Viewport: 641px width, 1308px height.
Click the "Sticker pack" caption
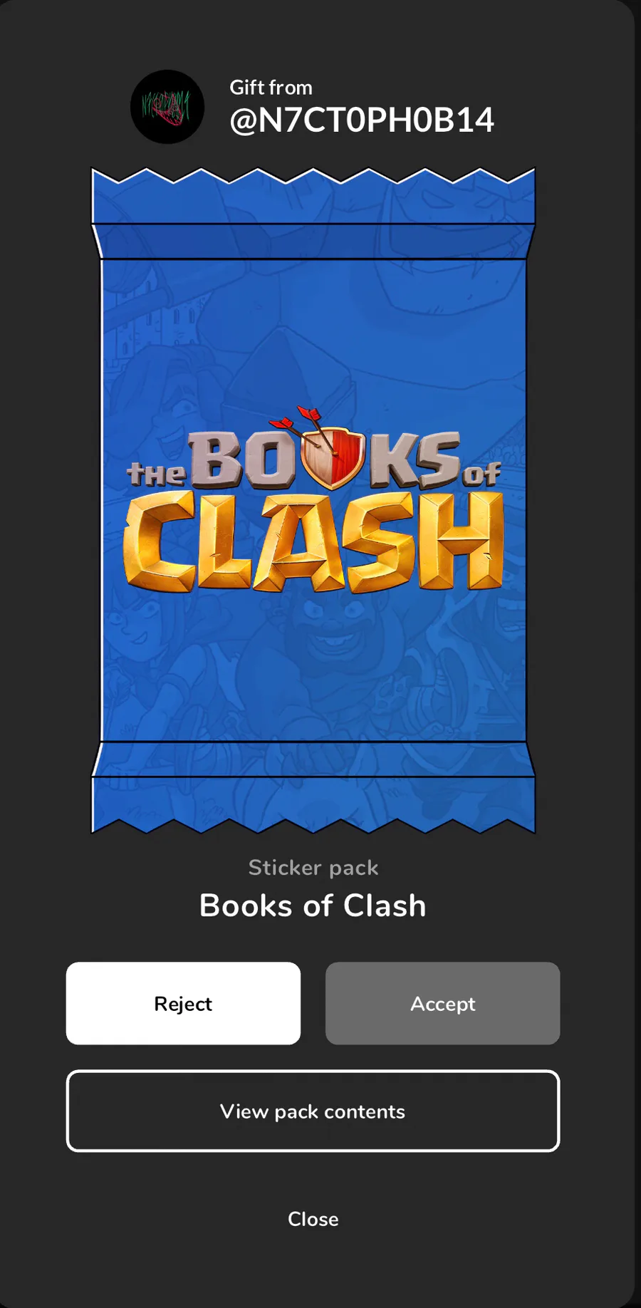point(313,868)
